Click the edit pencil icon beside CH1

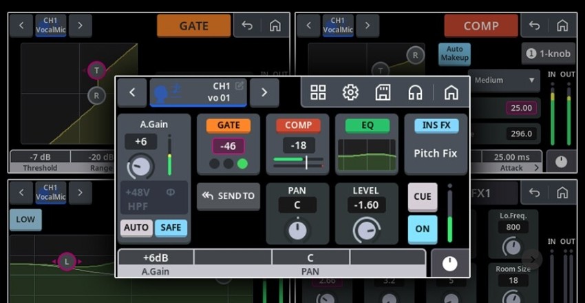(240, 86)
